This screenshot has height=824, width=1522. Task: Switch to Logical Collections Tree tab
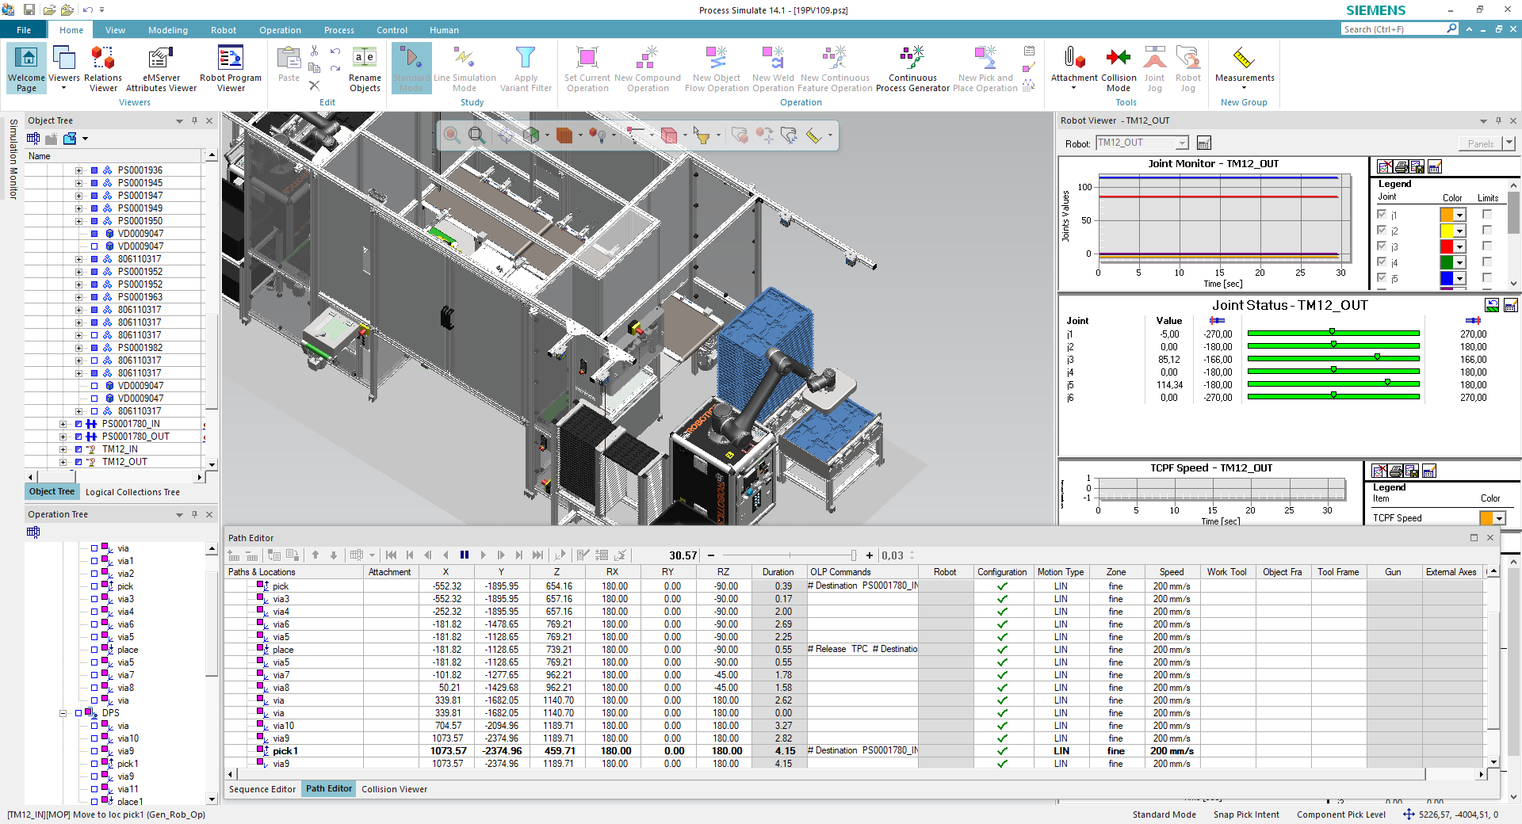click(132, 492)
